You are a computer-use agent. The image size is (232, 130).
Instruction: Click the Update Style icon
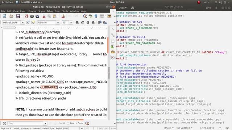pos(28,22)
